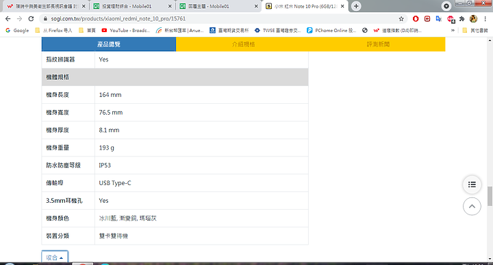Select the USB Type-C value
The width and height of the screenshot is (493, 265).
(115, 183)
